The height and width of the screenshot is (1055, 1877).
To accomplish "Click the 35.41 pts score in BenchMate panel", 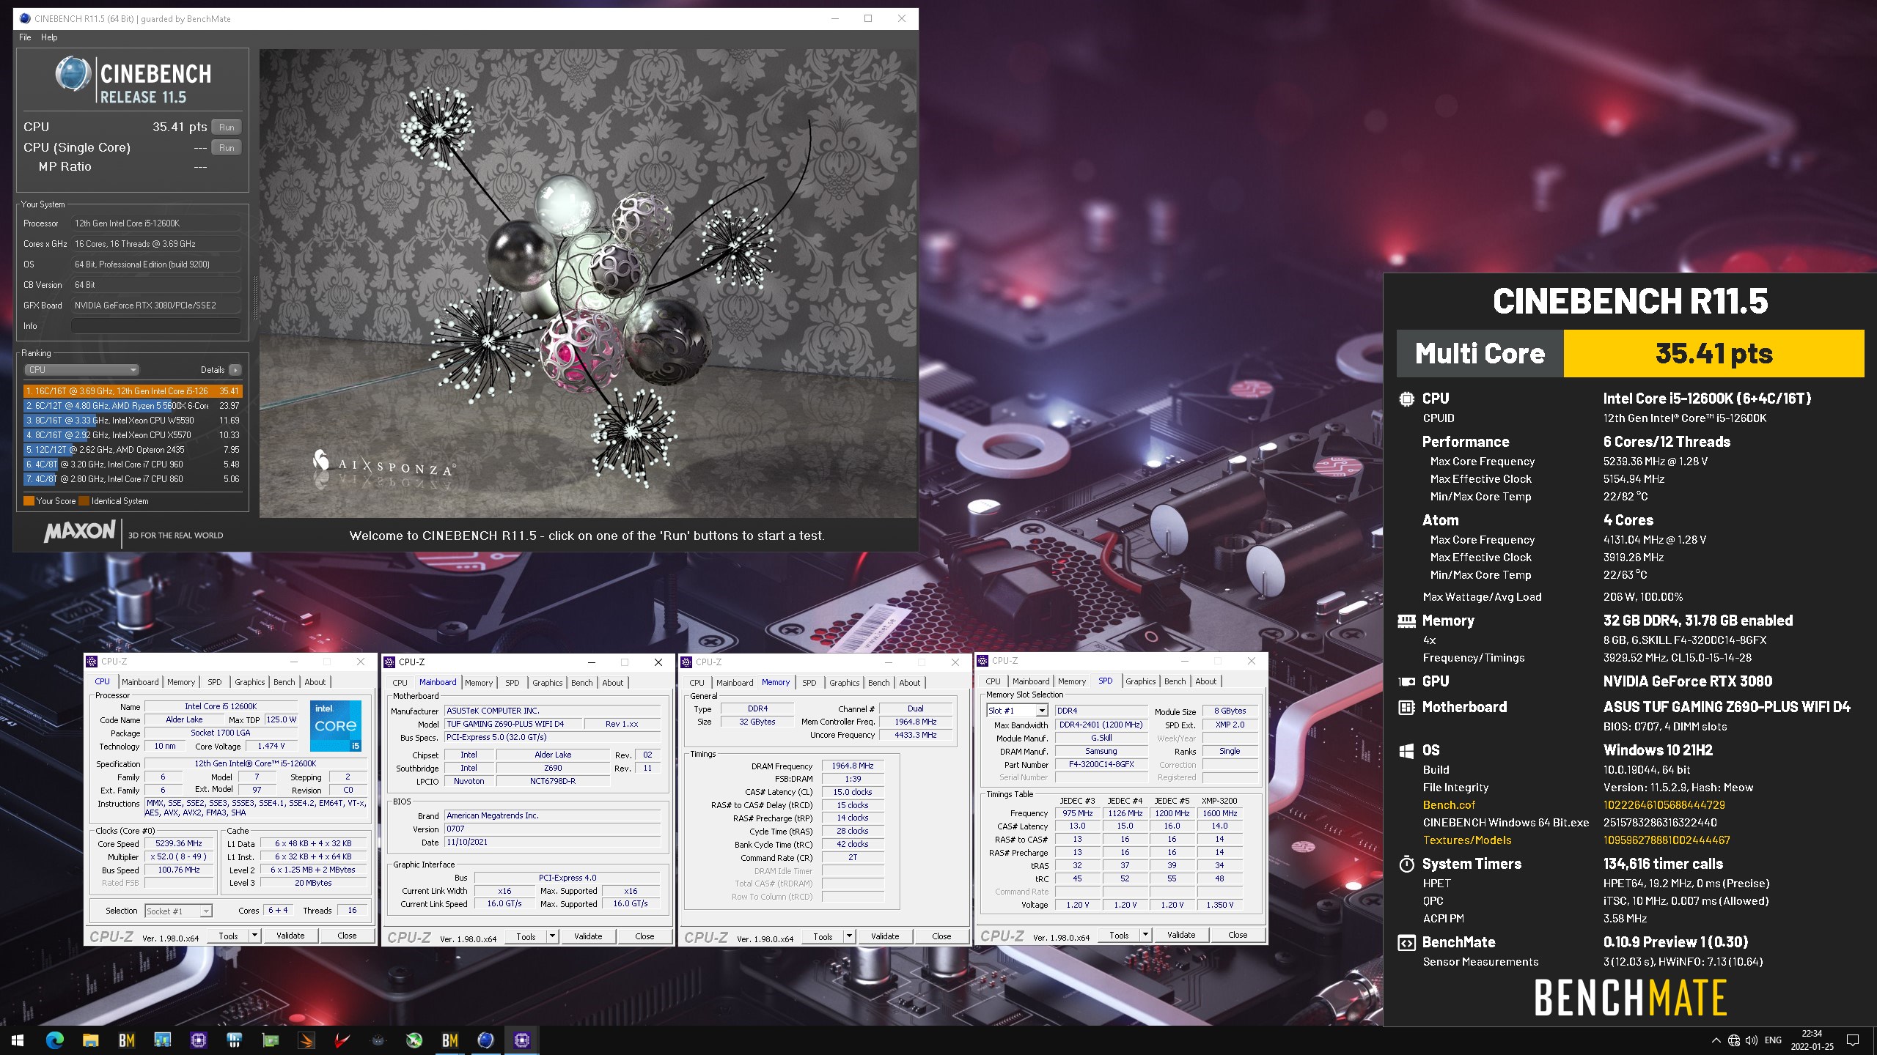I will coord(1713,354).
